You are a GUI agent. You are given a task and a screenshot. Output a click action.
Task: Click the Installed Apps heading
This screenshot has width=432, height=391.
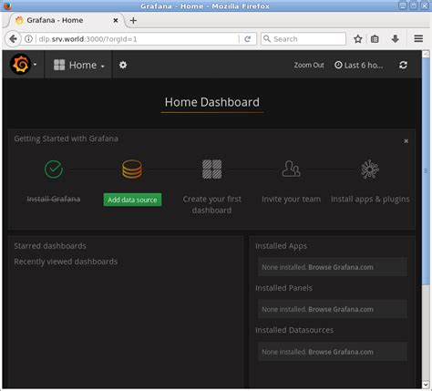point(281,246)
